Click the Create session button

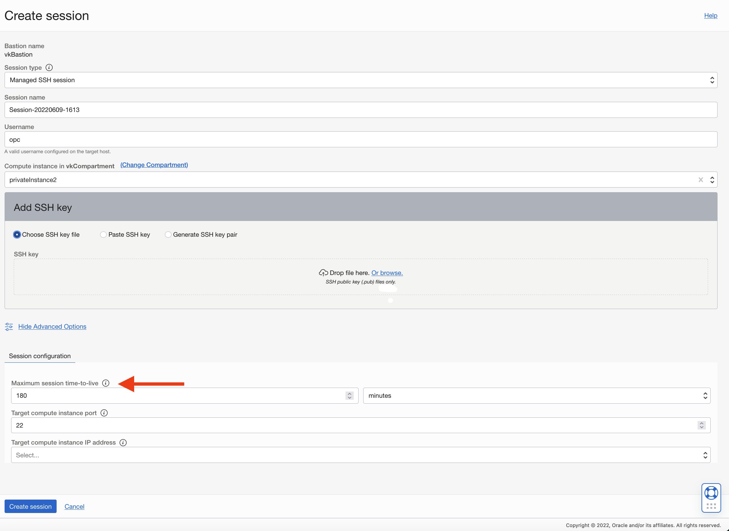tap(30, 506)
